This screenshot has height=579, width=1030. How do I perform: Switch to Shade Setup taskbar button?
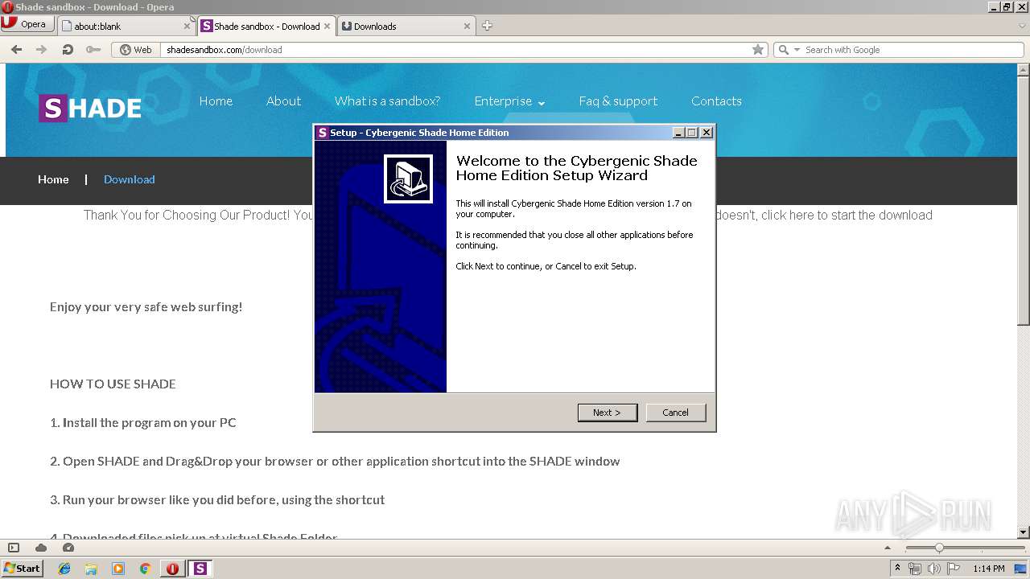[x=200, y=569]
